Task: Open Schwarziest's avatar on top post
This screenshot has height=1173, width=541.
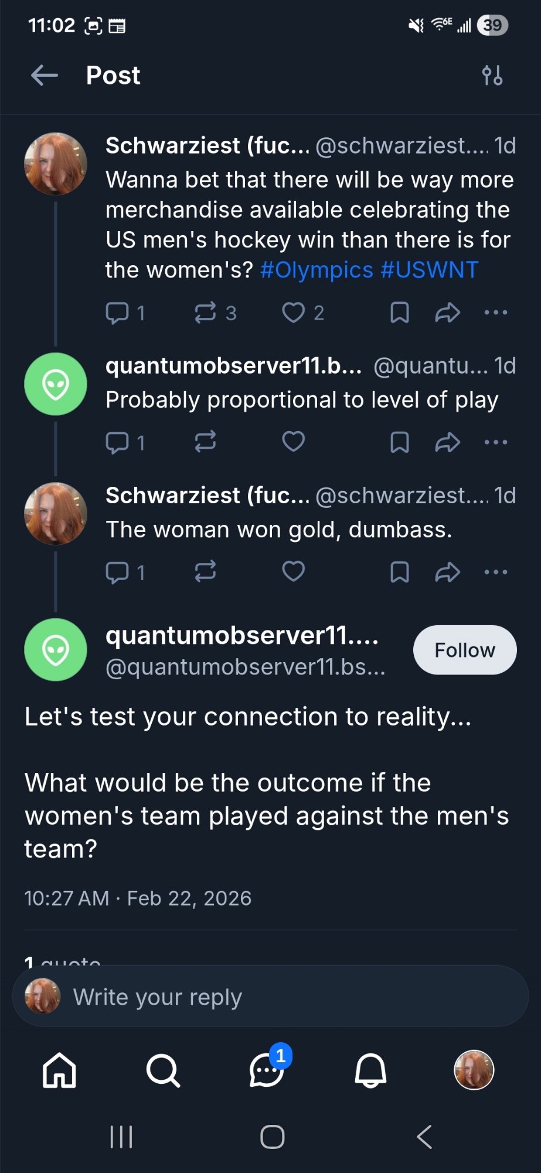Action: 56,164
